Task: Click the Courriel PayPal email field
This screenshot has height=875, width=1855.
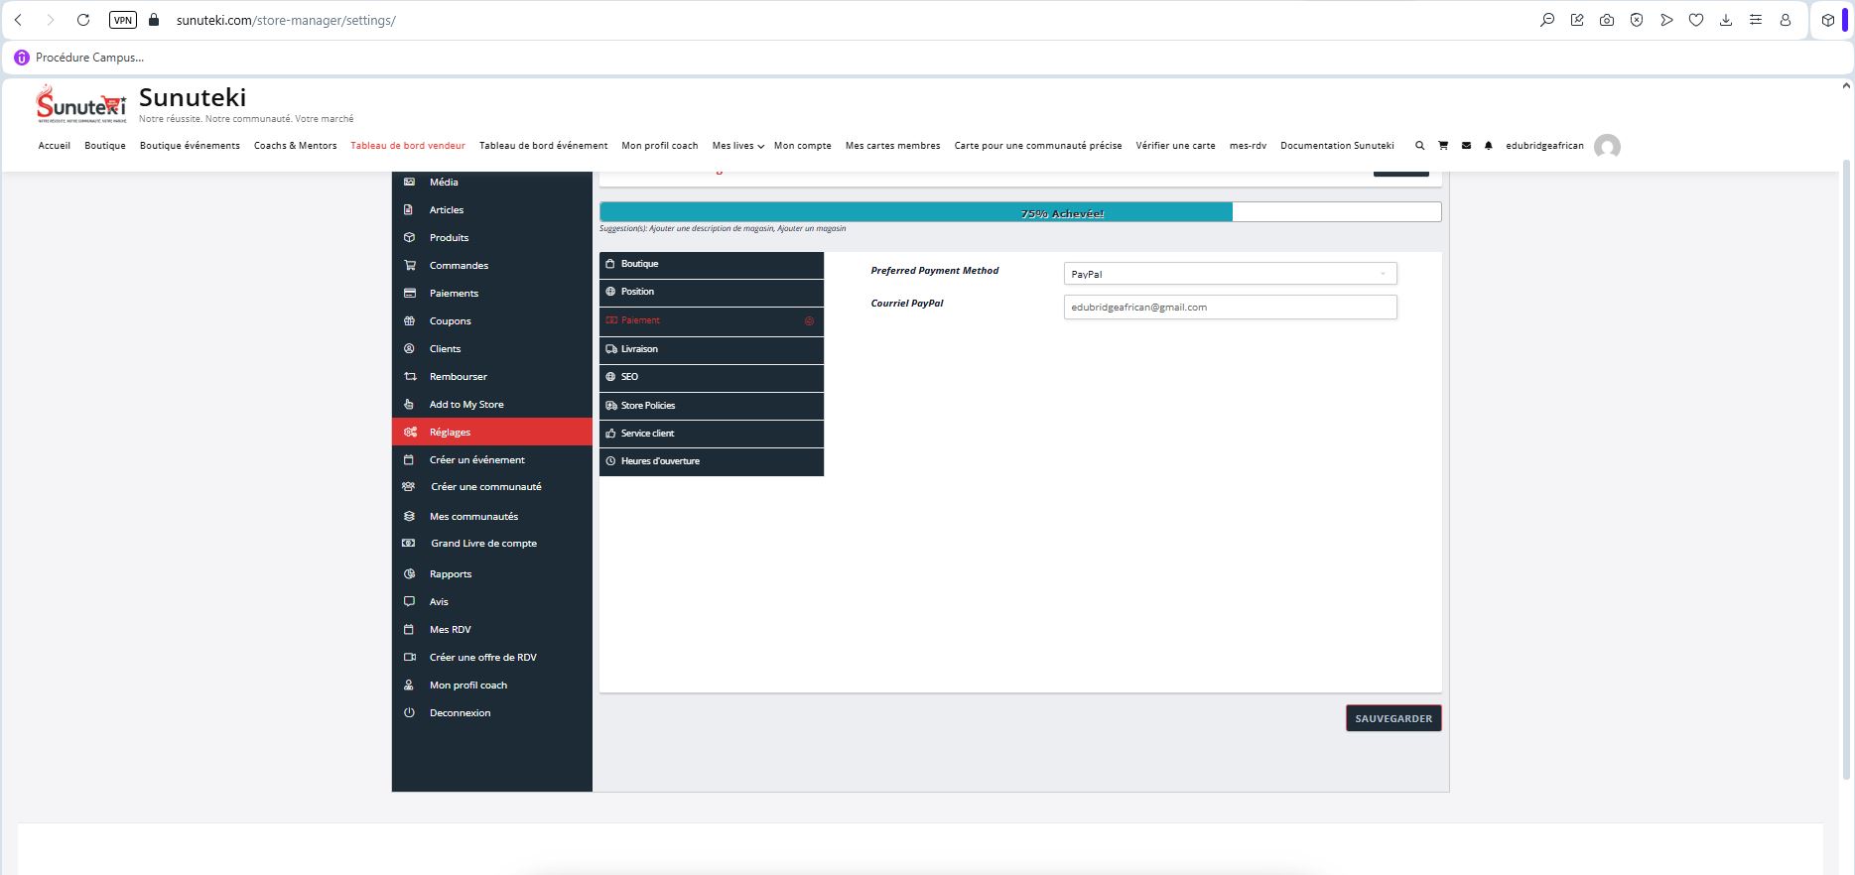Action: [1229, 308]
